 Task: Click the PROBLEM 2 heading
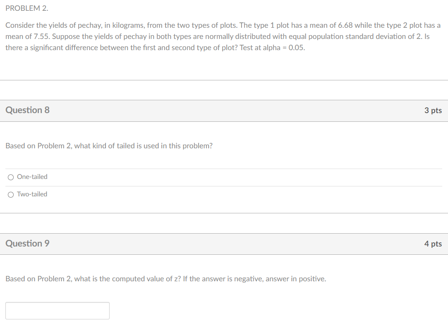pyautogui.click(x=26, y=8)
